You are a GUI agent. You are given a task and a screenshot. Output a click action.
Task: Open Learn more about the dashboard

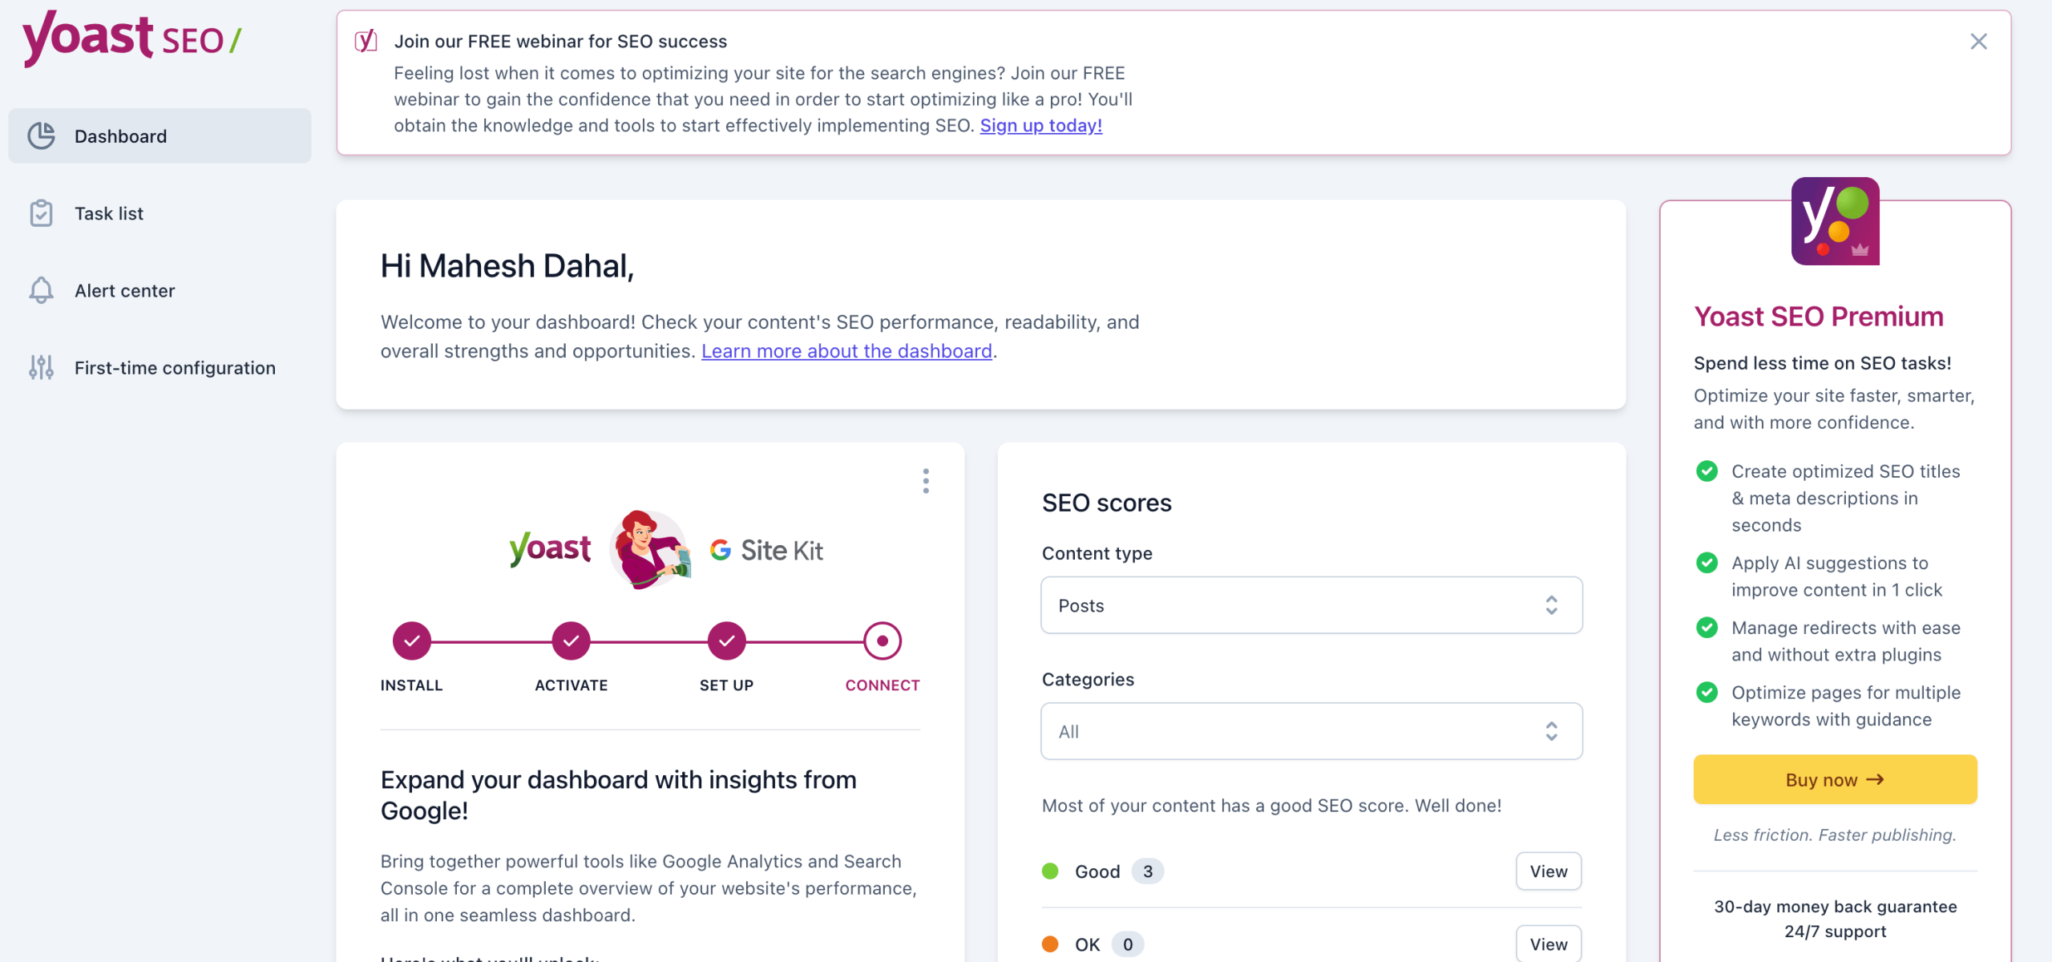click(x=846, y=350)
